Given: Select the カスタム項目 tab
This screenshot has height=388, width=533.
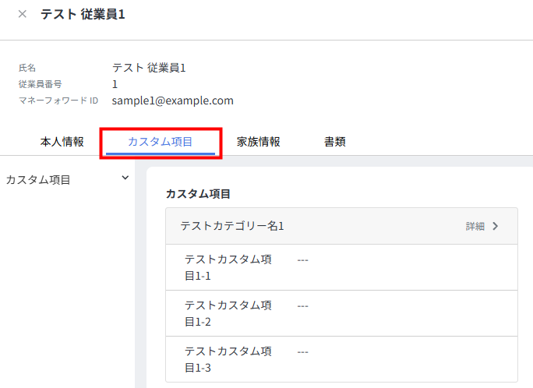Looking at the screenshot, I should 161,142.
